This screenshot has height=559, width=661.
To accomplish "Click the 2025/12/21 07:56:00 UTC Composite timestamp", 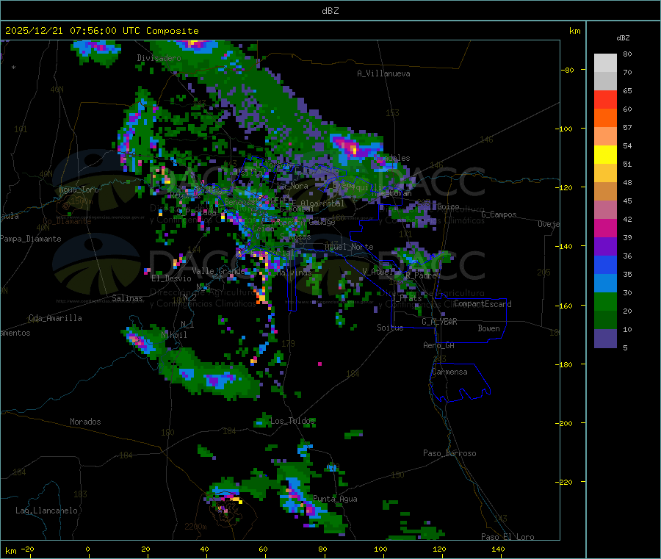I will [101, 31].
